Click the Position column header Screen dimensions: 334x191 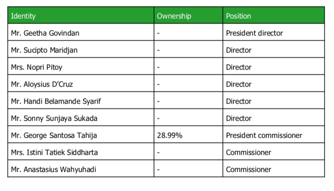[x=274, y=15]
